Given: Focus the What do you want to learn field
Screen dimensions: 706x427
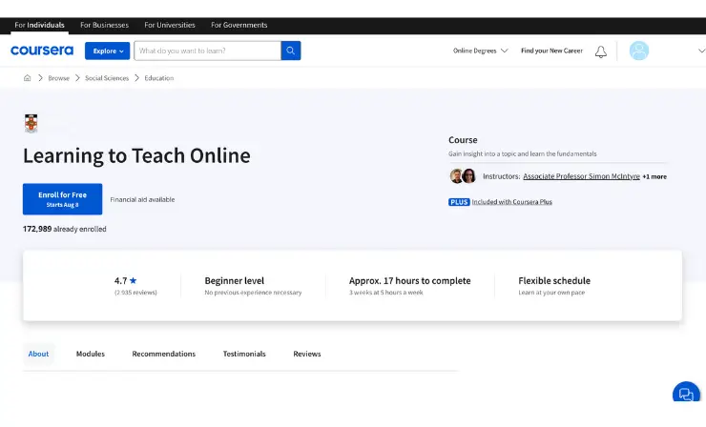Looking at the screenshot, I should [x=208, y=51].
